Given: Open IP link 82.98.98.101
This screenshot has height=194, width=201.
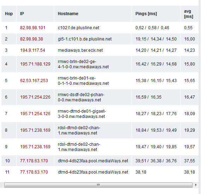Looking at the screenshot, I should [x=33, y=28].
